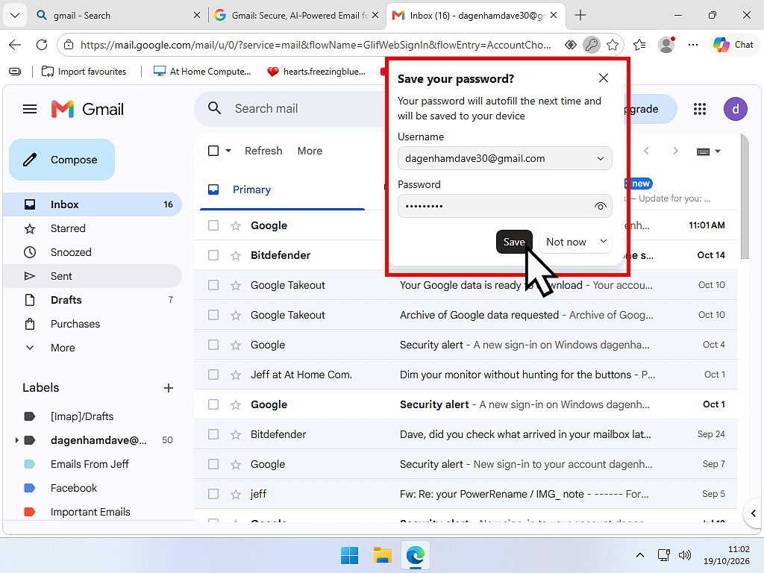Expand More in the Gmail sidebar
This screenshot has width=764, height=573.
click(63, 348)
